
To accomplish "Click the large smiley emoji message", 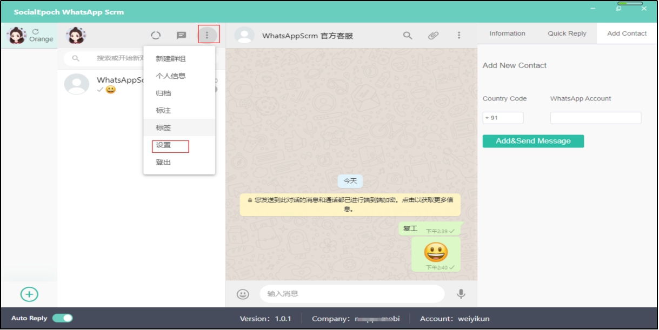I will [436, 254].
